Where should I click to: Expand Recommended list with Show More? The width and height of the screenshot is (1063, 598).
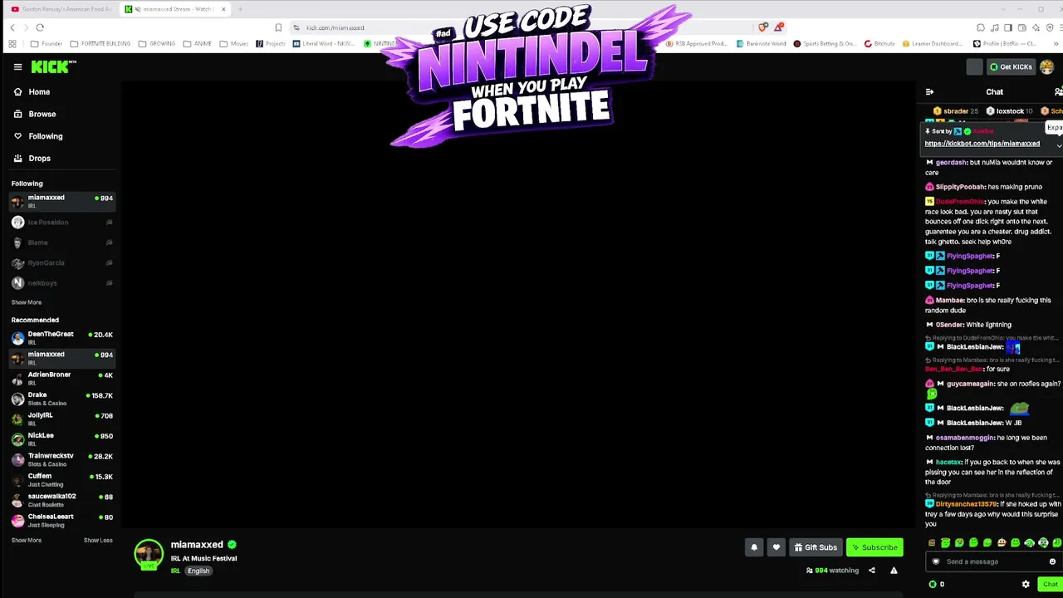point(27,540)
